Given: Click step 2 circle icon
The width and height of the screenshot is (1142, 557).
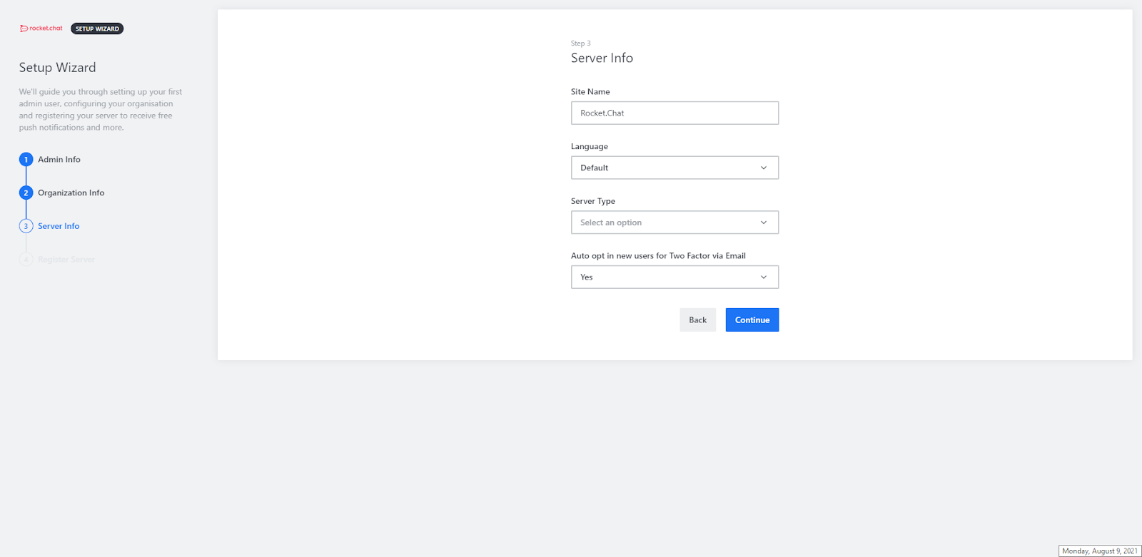Looking at the screenshot, I should (x=26, y=193).
